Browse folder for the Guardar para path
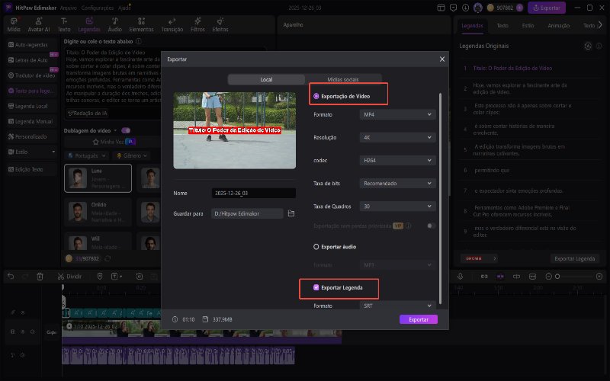The height and width of the screenshot is (381, 610). [x=291, y=213]
